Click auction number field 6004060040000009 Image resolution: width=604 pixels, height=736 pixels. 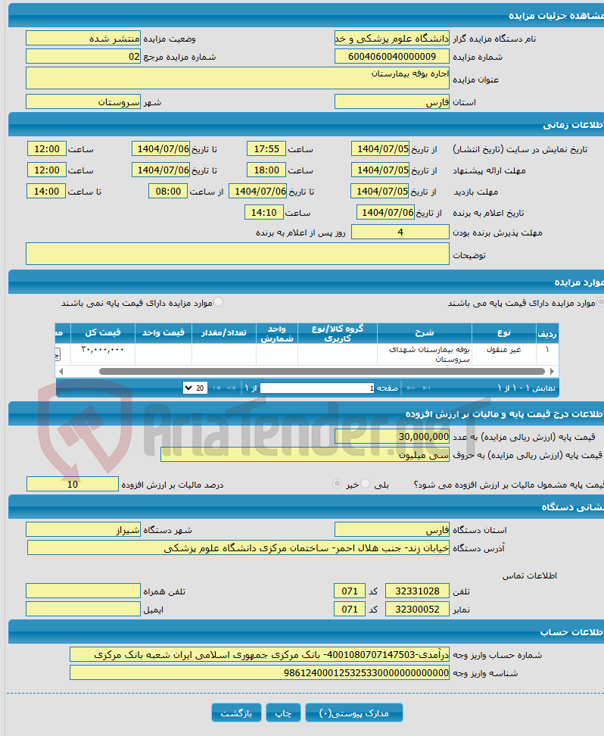(x=392, y=56)
